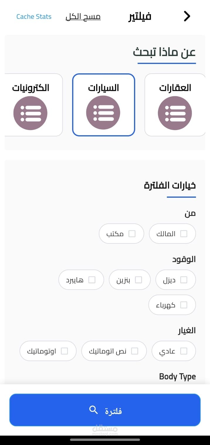Click the list icon under الكترونيات
This screenshot has height=445, width=210.
coord(31,113)
